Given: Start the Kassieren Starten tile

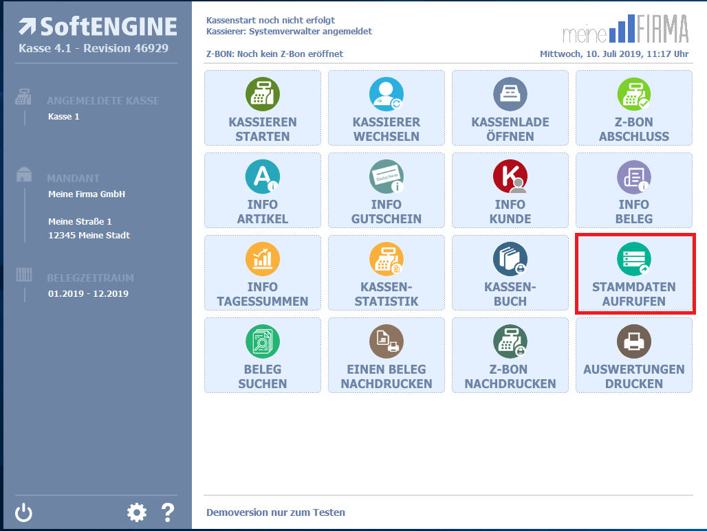Looking at the screenshot, I should (x=263, y=108).
